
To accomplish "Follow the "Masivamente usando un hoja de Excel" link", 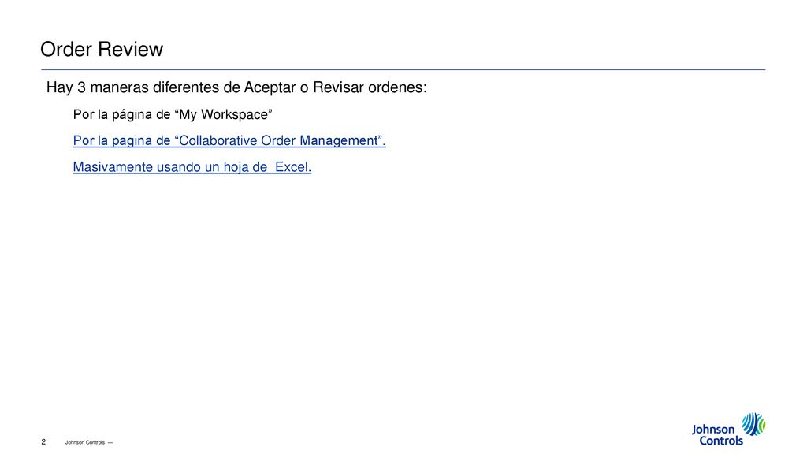I will [192, 167].
